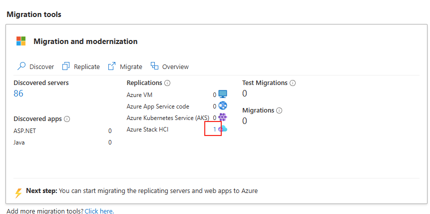Click the Azure VM replication count 0
The image size is (430, 214).
coord(215,95)
